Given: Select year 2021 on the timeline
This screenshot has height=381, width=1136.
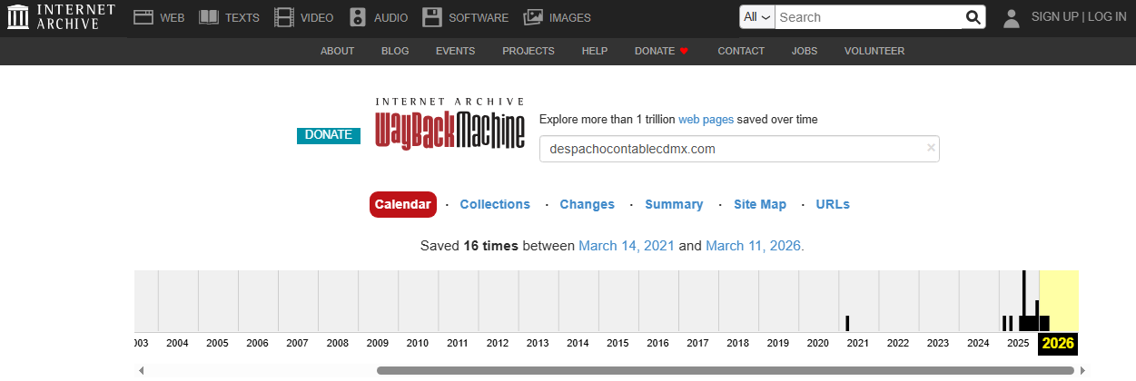Looking at the screenshot, I should pos(858,343).
